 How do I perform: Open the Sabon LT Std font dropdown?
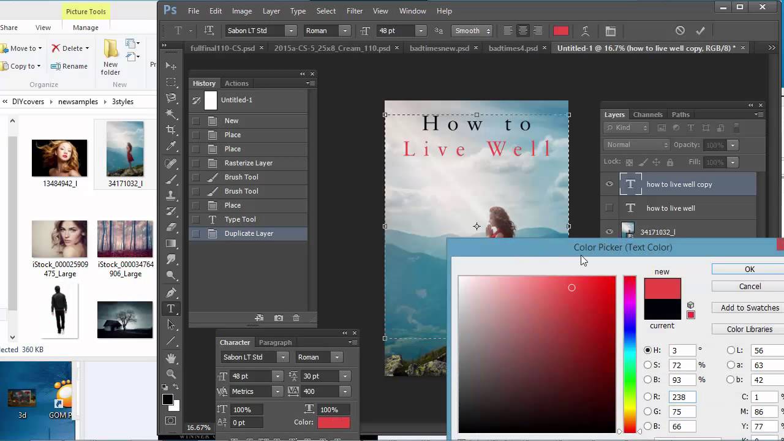(x=290, y=30)
